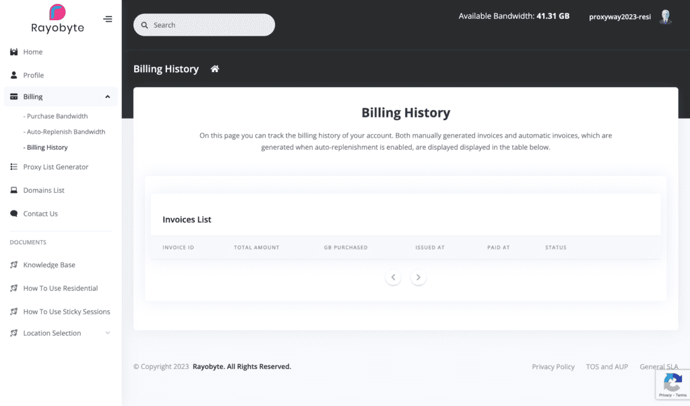The height and width of the screenshot is (406, 690).
Task: Open the General SLA link
Action: pyautogui.click(x=658, y=366)
